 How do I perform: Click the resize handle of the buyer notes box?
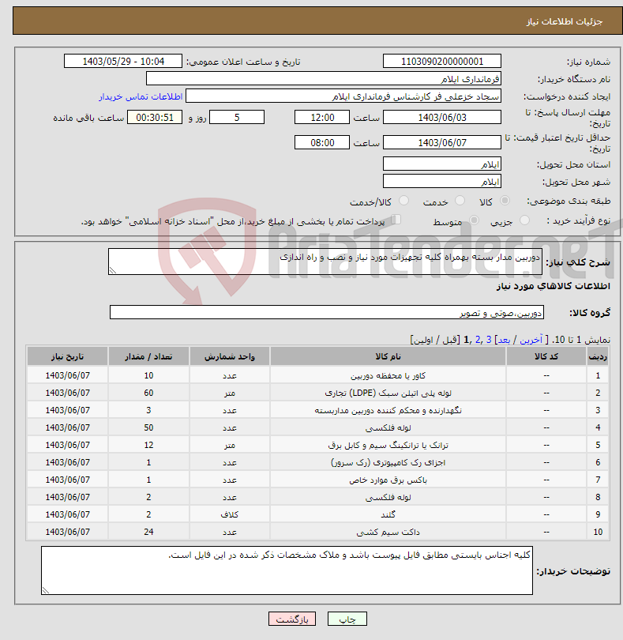pyautogui.click(x=45, y=590)
